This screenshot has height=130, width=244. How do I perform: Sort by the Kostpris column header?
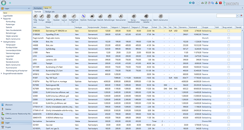[106, 27]
